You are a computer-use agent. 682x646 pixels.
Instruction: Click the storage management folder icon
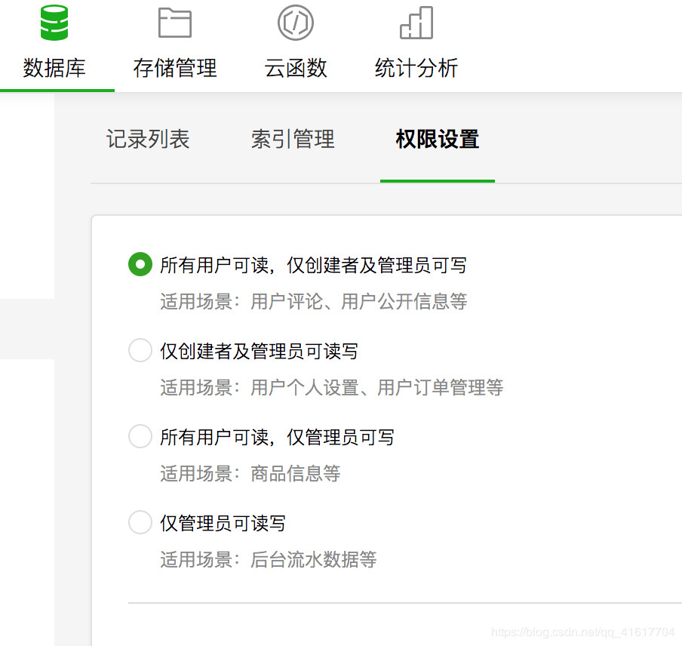[x=175, y=23]
